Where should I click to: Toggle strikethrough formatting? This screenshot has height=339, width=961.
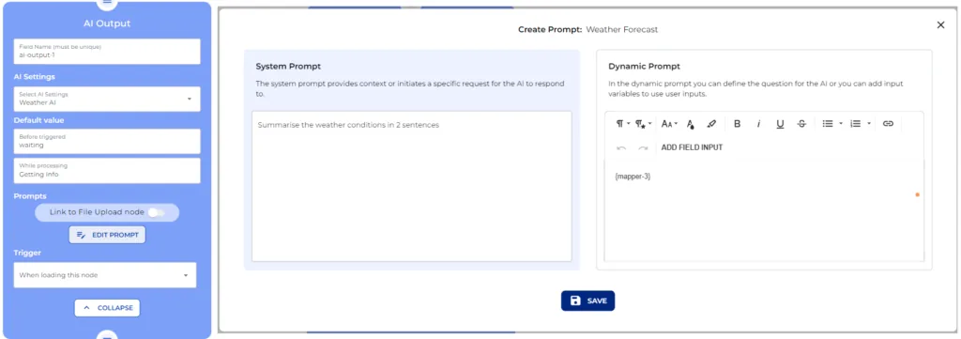click(x=801, y=124)
